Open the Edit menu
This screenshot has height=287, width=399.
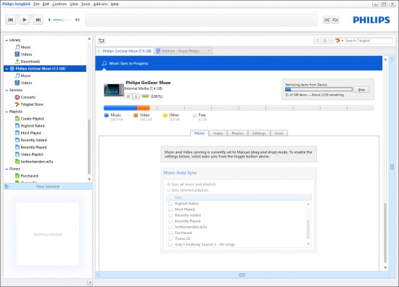[x=46, y=4]
